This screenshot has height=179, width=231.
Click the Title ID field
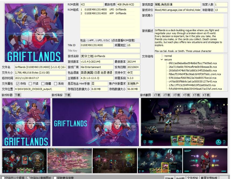point(97,45)
